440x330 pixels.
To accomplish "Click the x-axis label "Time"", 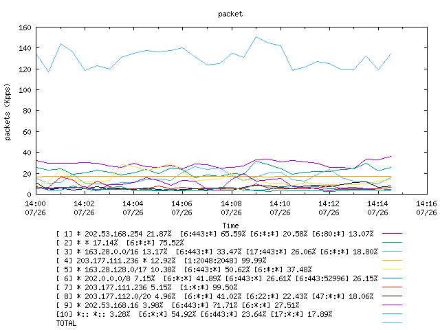I will point(230,225).
